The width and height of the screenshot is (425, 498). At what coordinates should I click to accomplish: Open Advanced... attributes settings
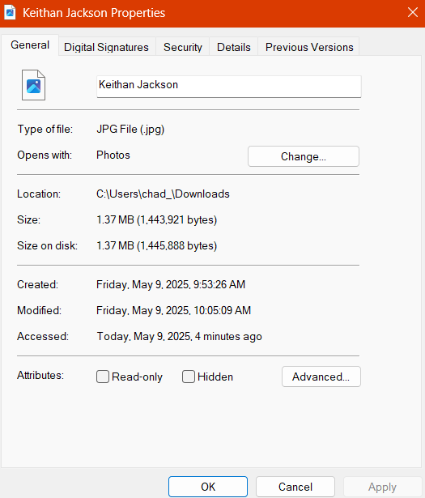(x=321, y=377)
